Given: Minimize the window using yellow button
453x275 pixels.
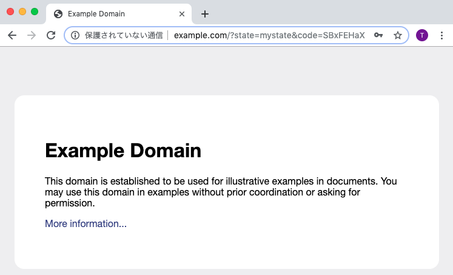Looking at the screenshot, I should coord(22,12).
